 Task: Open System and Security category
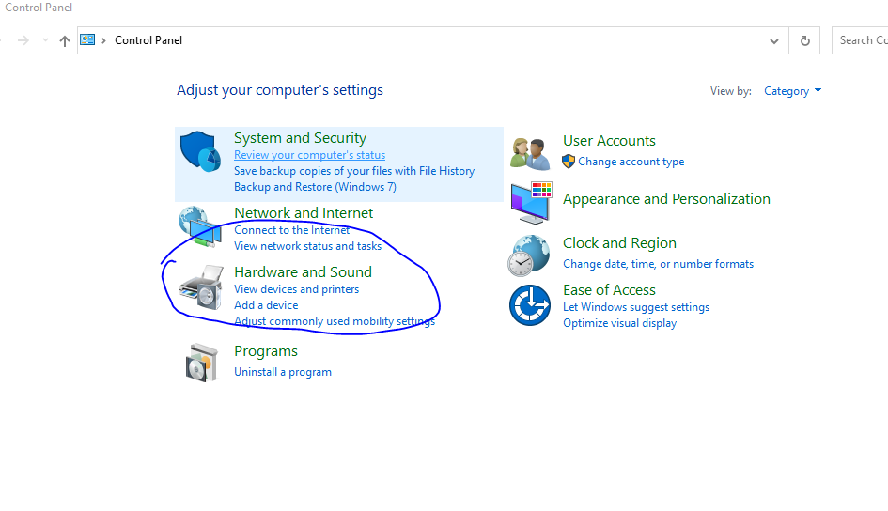pyautogui.click(x=300, y=137)
